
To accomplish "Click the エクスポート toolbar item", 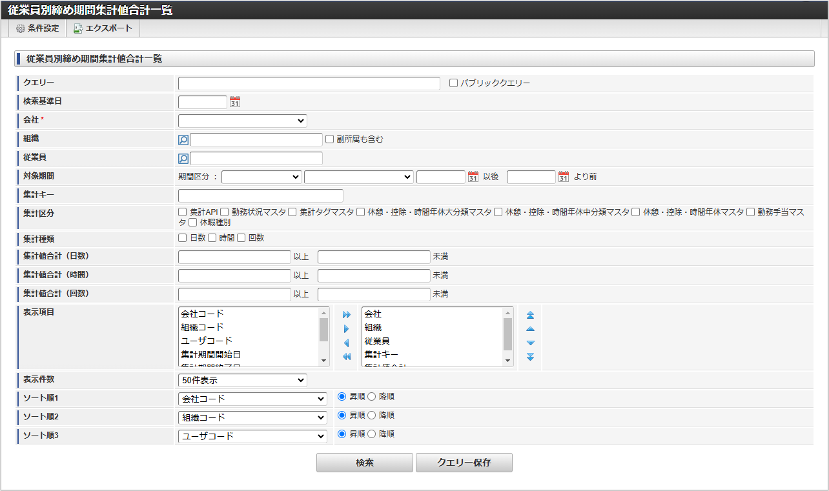I will point(103,28).
